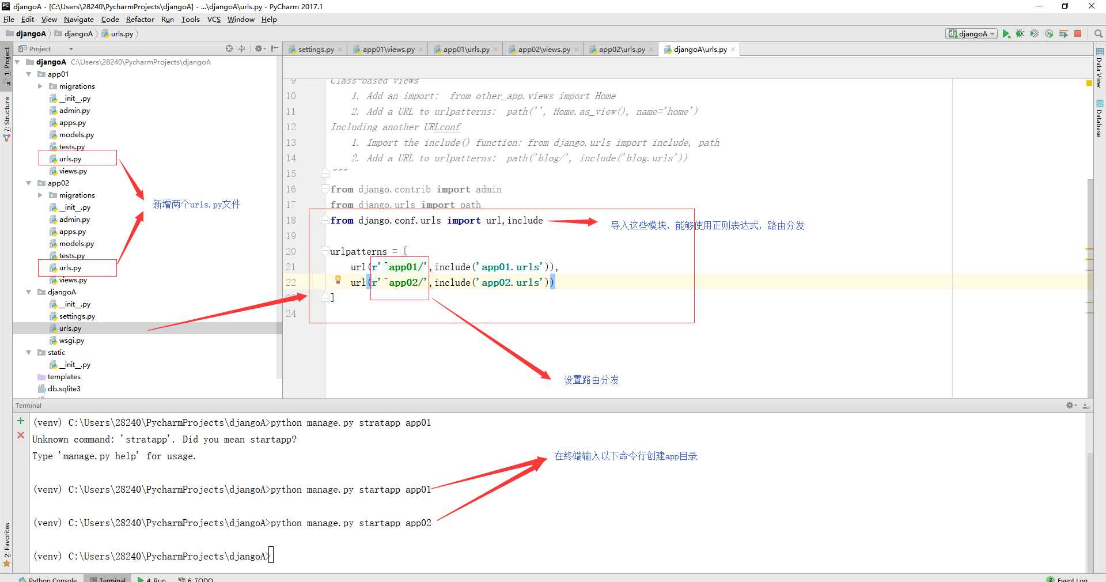Collapse the docstring fold on line 15
1106x582 pixels.
click(325, 173)
